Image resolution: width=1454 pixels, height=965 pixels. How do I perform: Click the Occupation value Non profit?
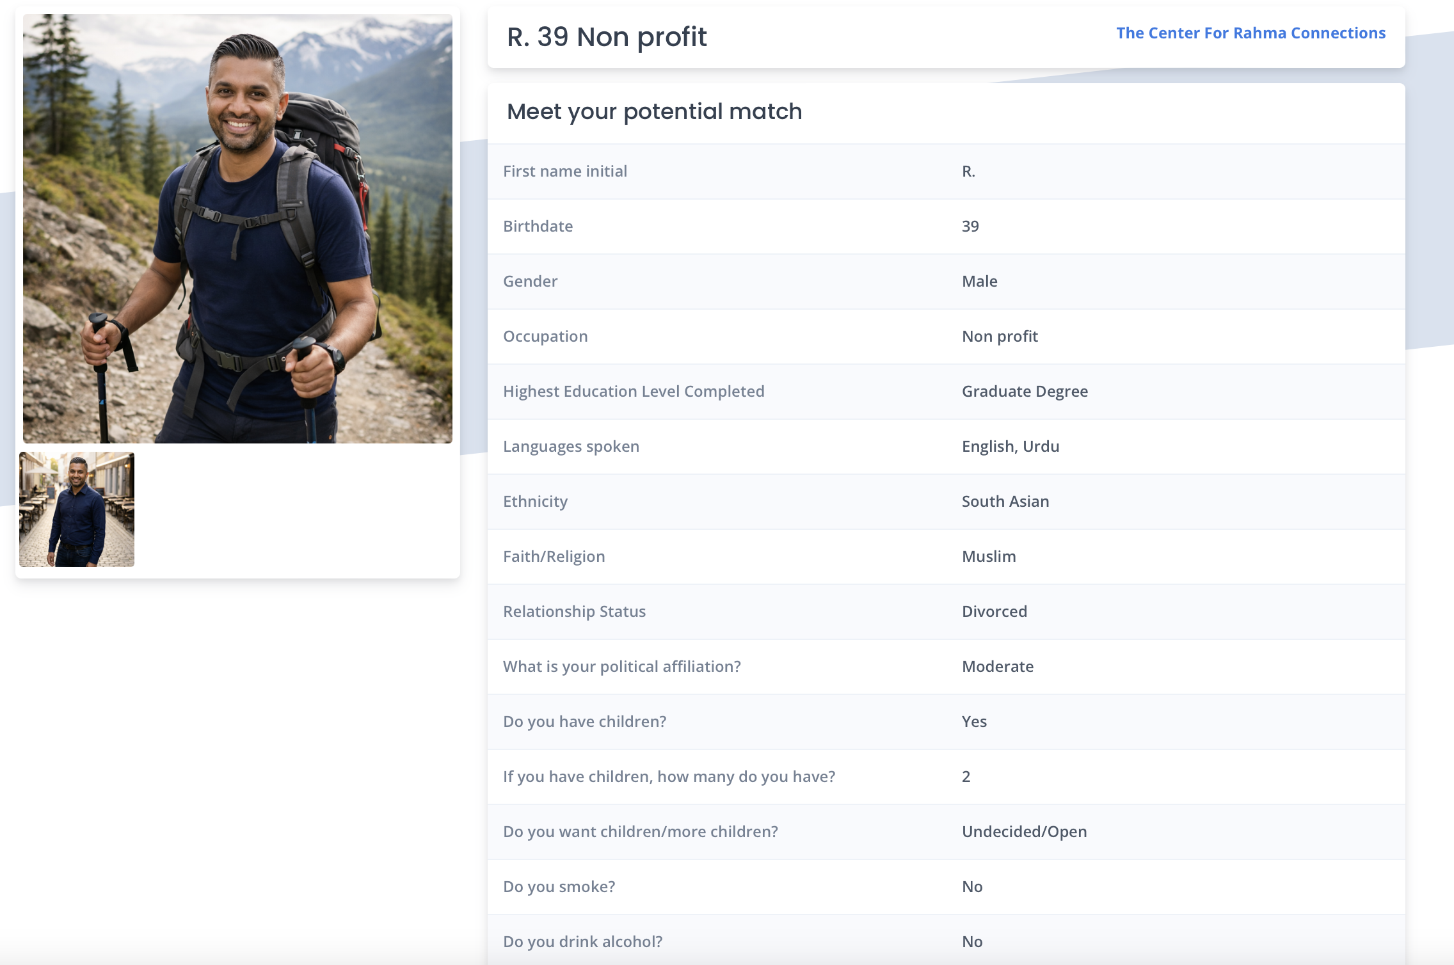[1000, 337]
